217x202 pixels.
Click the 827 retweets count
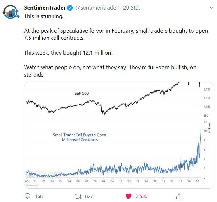coord(89,196)
